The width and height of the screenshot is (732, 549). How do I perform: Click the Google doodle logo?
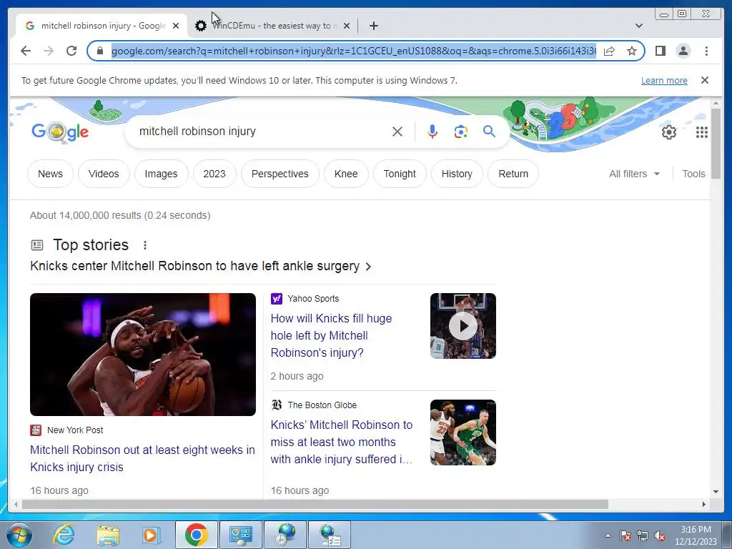pyautogui.click(x=60, y=132)
